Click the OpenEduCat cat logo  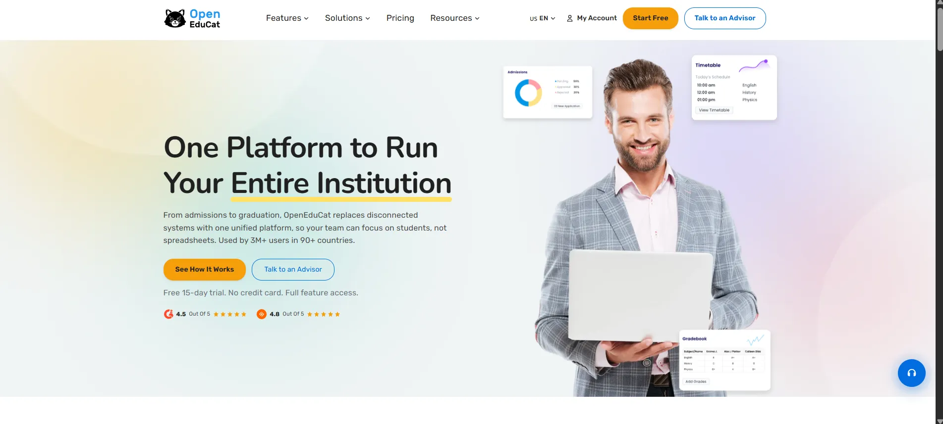[192, 18]
